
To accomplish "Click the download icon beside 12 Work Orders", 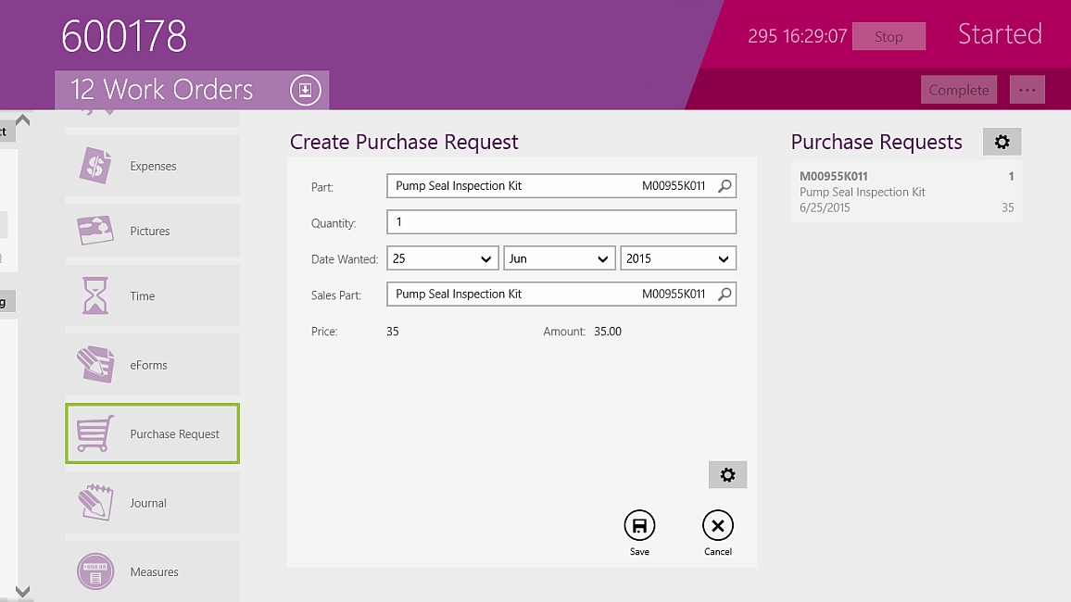I will 306,90.
